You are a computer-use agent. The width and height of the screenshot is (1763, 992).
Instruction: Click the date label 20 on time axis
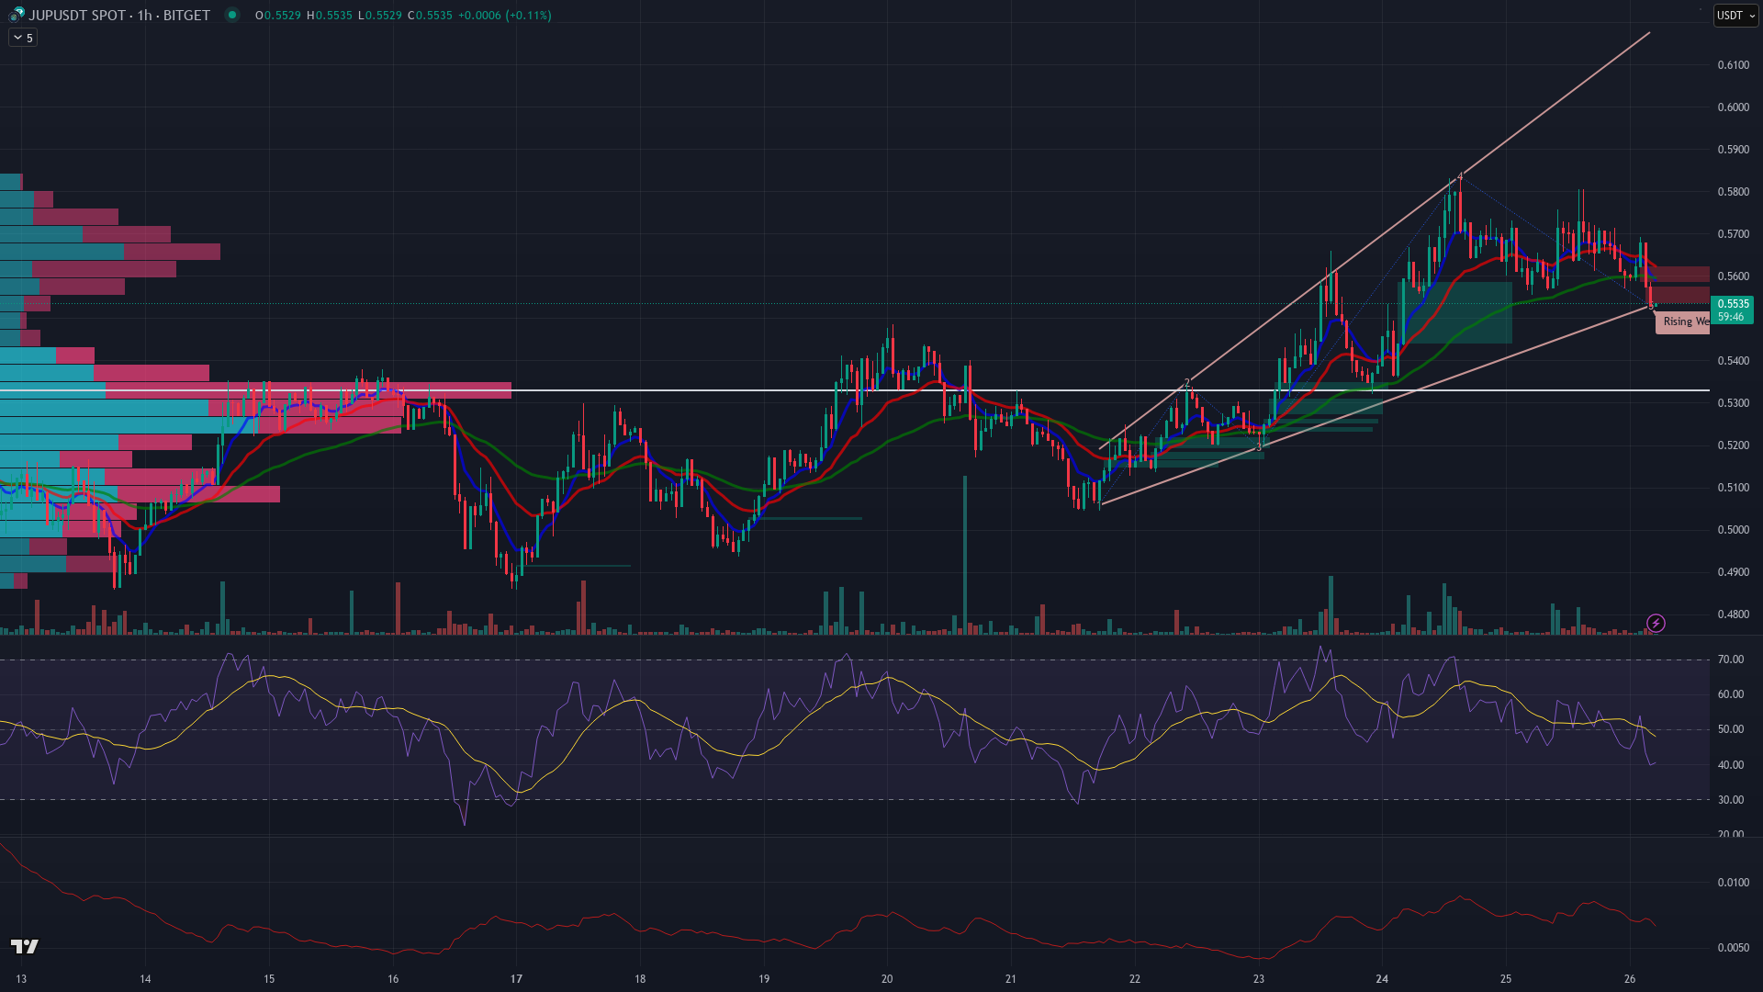pyautogui.click(x=887, y=978)
